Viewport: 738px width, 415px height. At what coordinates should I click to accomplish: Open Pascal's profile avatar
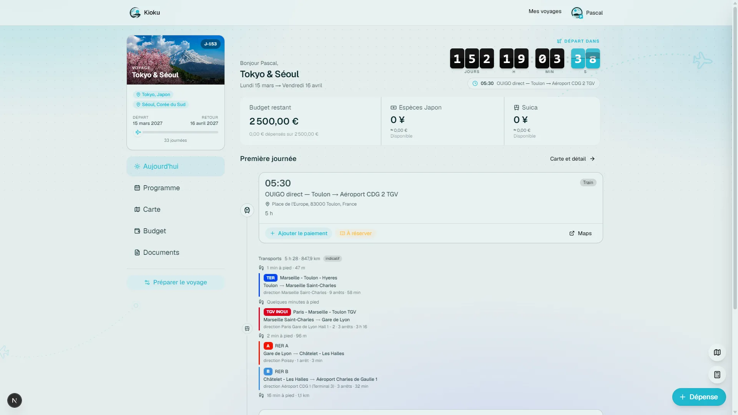pyautogui.click(x=577, y=13)
